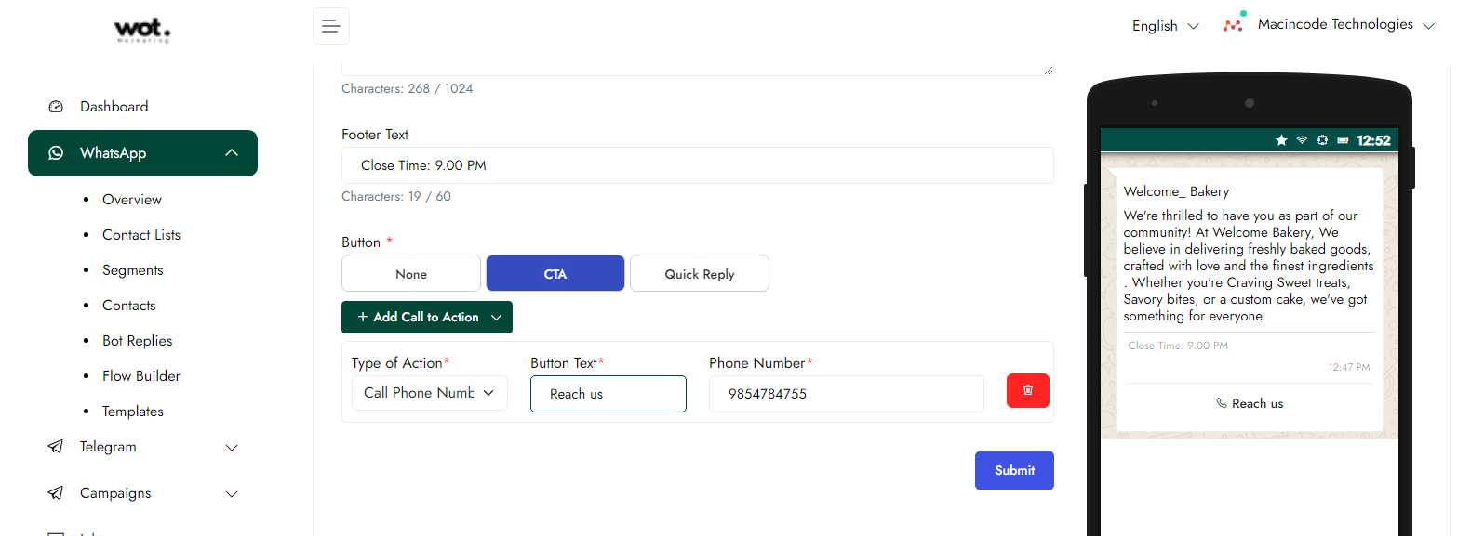
Task: Open the English language dropdown
Action: pos(1165,26)
